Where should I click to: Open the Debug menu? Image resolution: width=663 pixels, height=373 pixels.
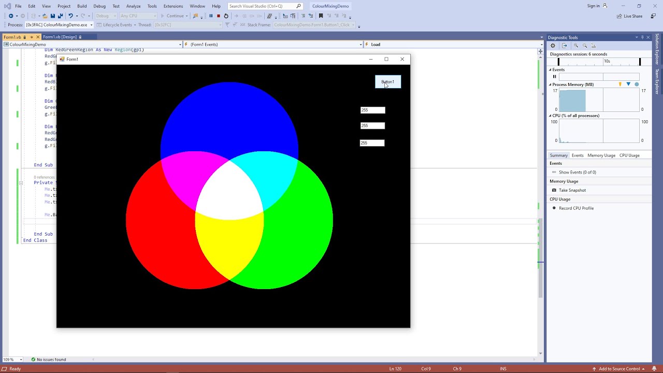pyautogui.click(x=99, y=6)
